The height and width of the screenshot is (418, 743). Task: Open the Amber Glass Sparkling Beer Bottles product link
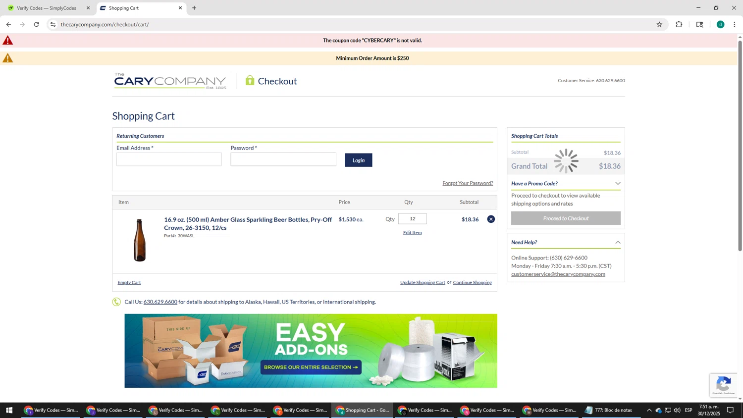[248, 223]
